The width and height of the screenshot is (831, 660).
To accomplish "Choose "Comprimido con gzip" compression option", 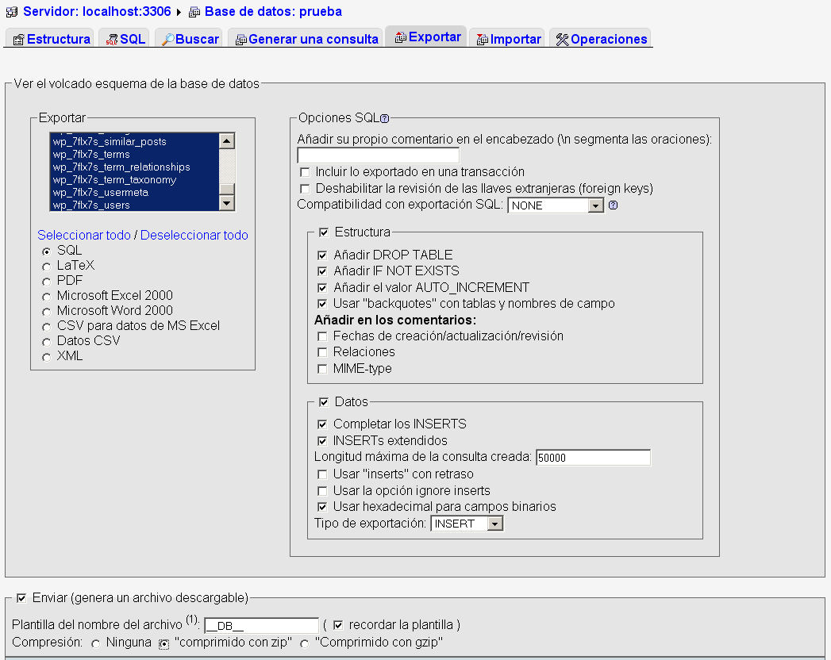I will click(304, 643).
